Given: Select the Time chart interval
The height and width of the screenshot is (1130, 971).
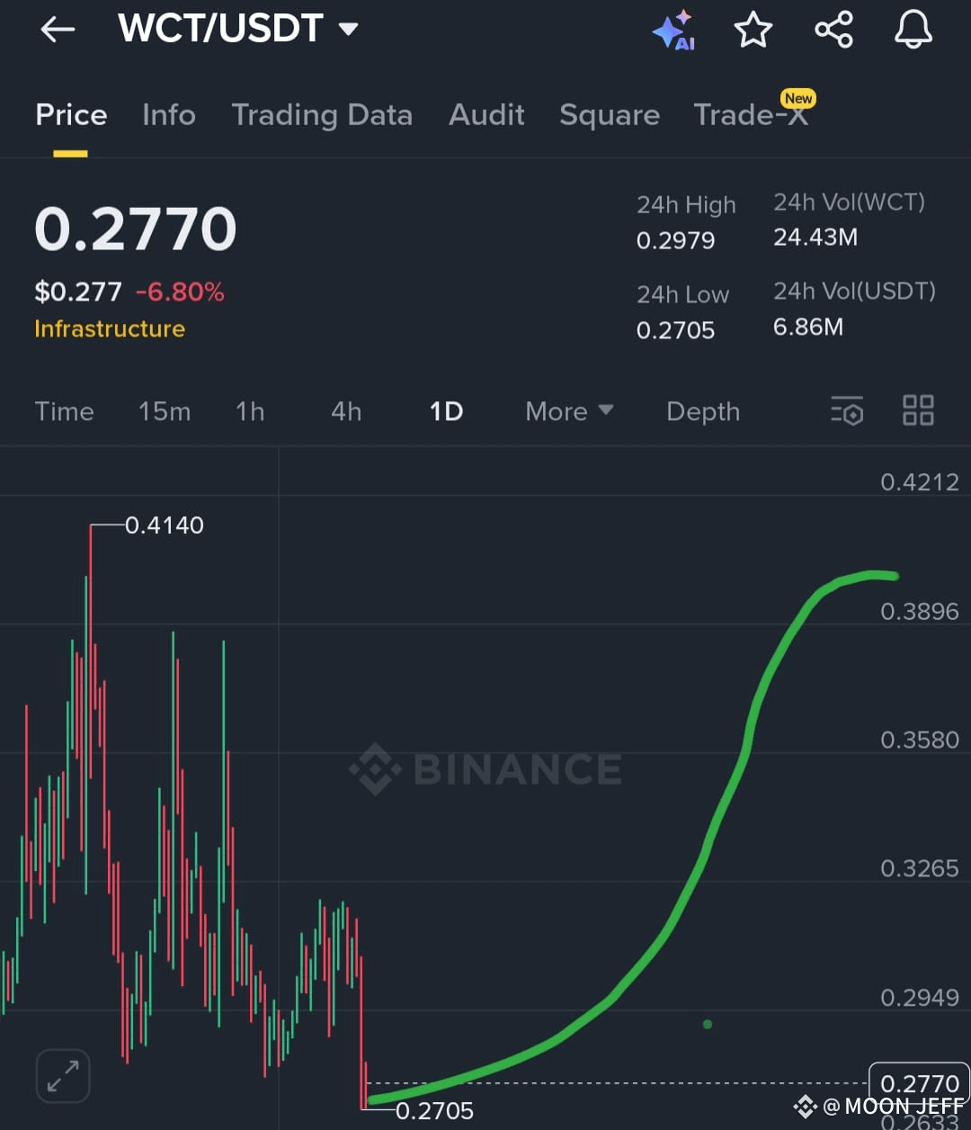Looking at the screenshot, I should (64, 411).
